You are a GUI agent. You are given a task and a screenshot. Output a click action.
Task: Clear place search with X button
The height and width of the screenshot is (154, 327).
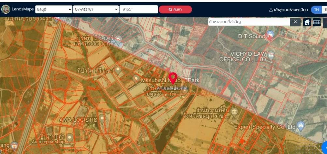tap(295, 22)
